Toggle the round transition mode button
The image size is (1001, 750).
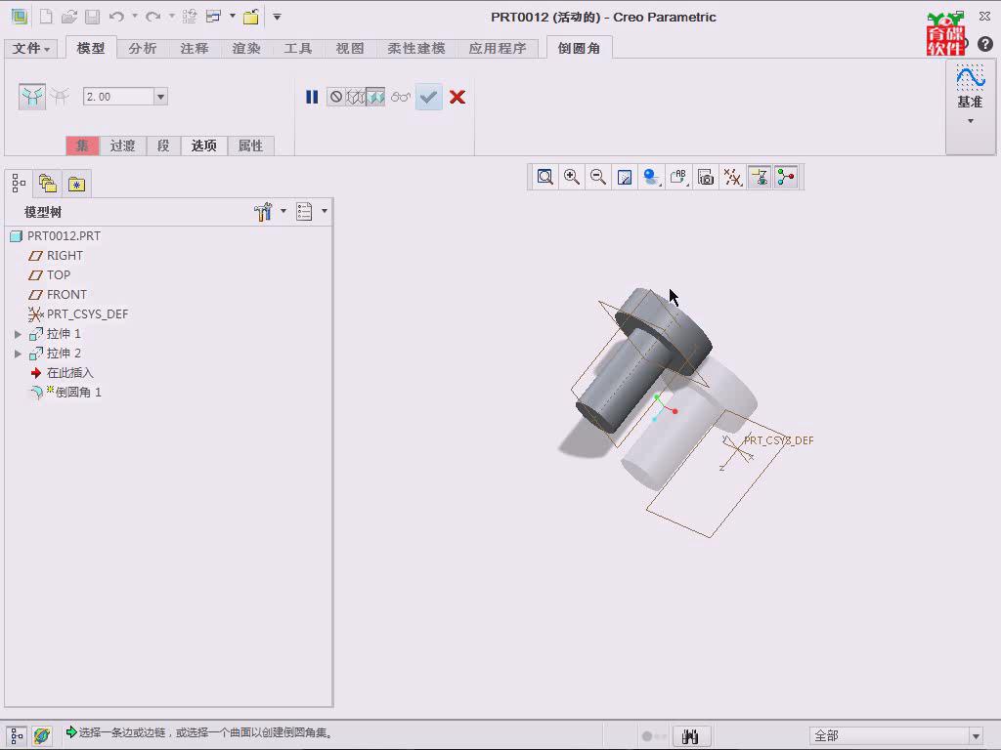click(x=60, y=97)
